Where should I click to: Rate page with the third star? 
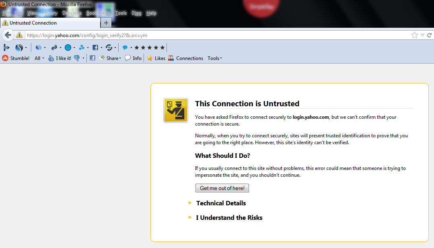[150, 48]
